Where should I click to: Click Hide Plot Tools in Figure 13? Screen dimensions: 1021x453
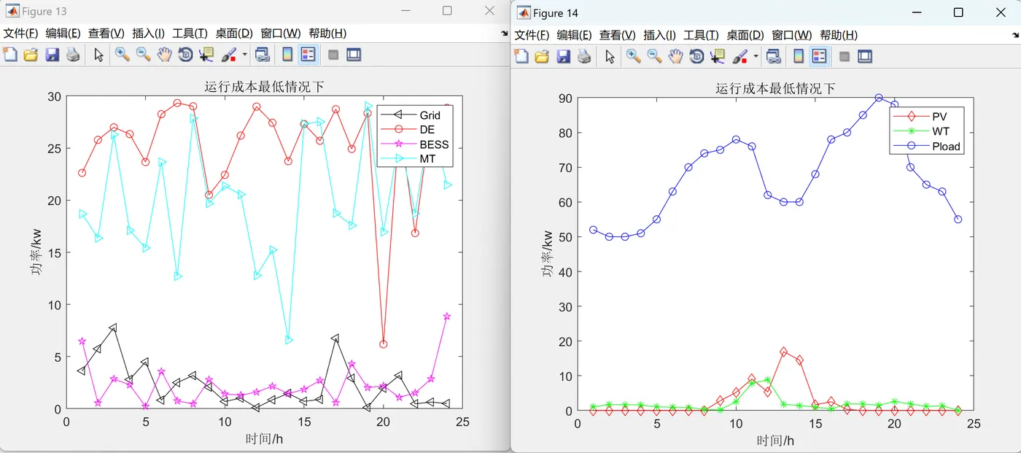tap(333, 55)
